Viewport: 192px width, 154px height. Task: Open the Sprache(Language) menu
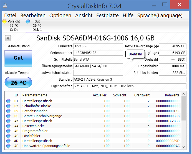click(x=160, y=16)
